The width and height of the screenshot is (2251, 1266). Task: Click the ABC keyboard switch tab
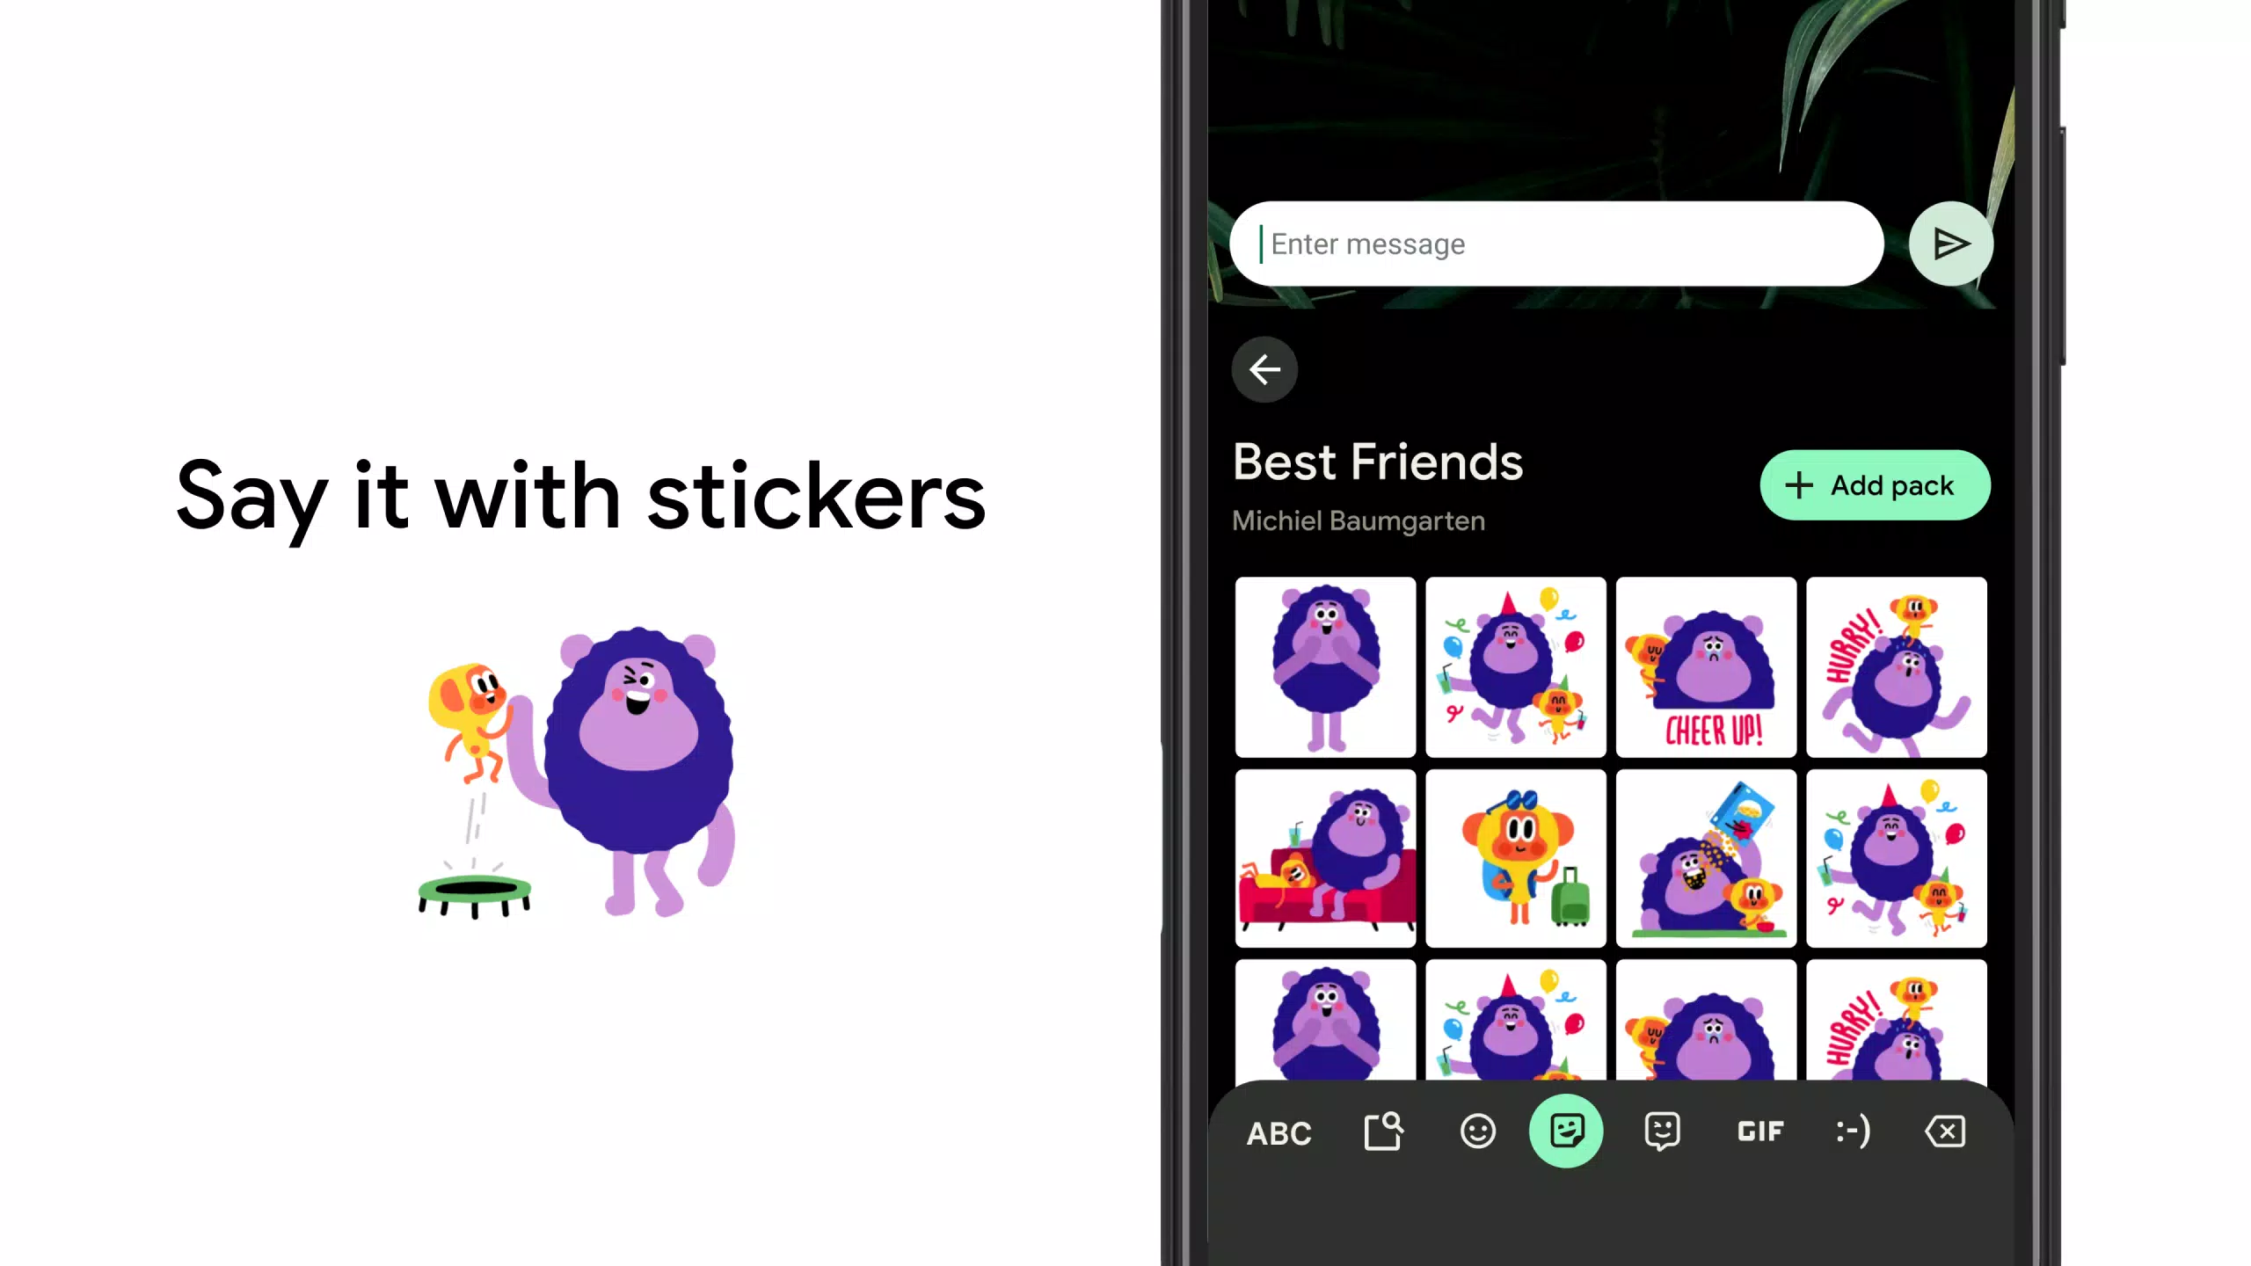click(x=1277, y=1131)
